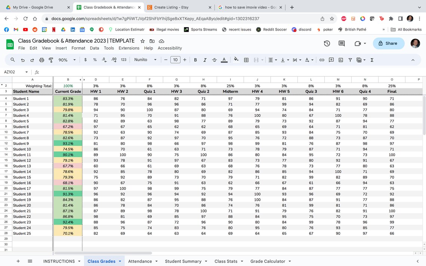Select the paint format tool

(50, 60)
